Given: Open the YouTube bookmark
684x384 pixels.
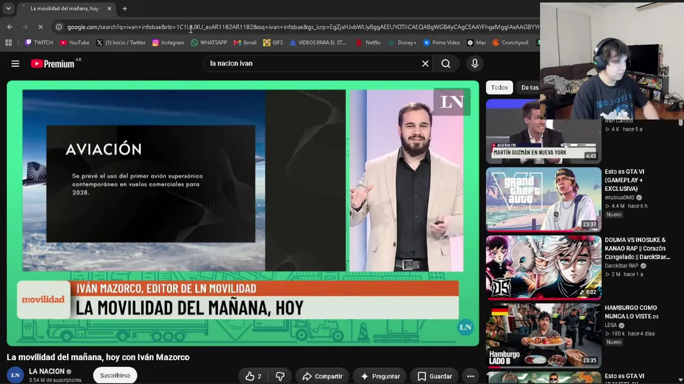Looking at the screenshot, I should click(74, 43).
